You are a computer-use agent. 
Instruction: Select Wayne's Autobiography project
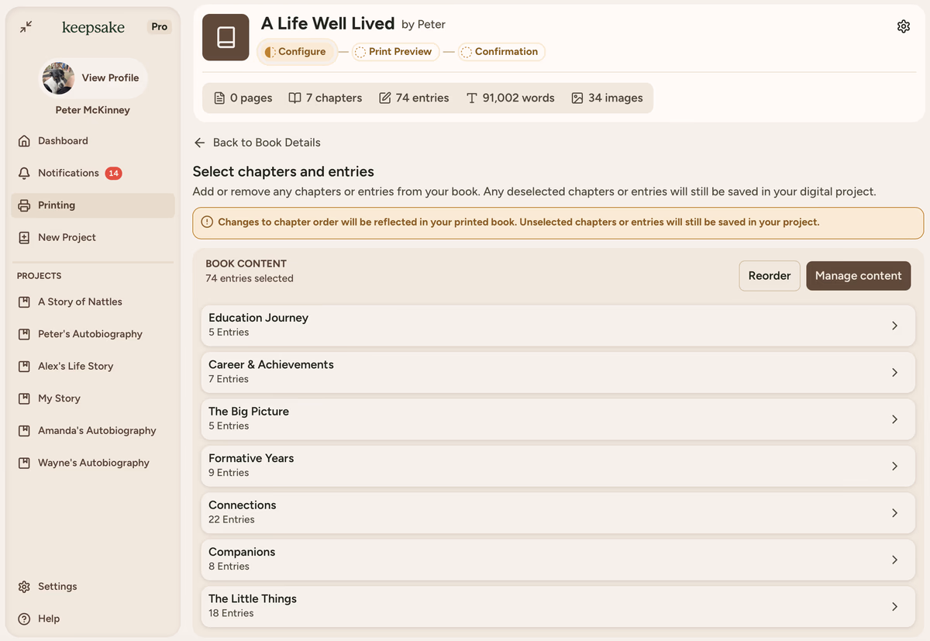(x=93, y=463)
